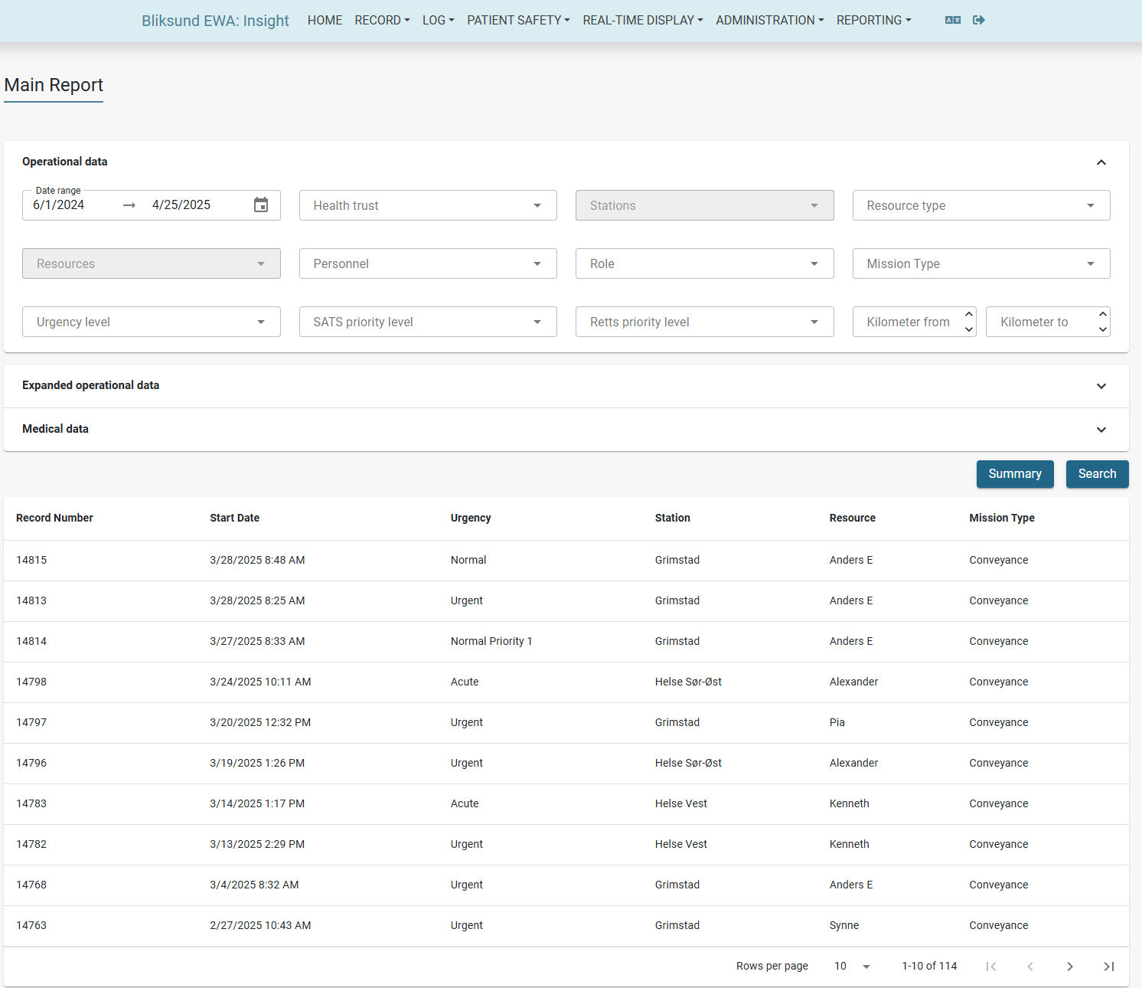1142x988 pixels.
Task: Click the language switch icon
Action: (x=952, y=20)
